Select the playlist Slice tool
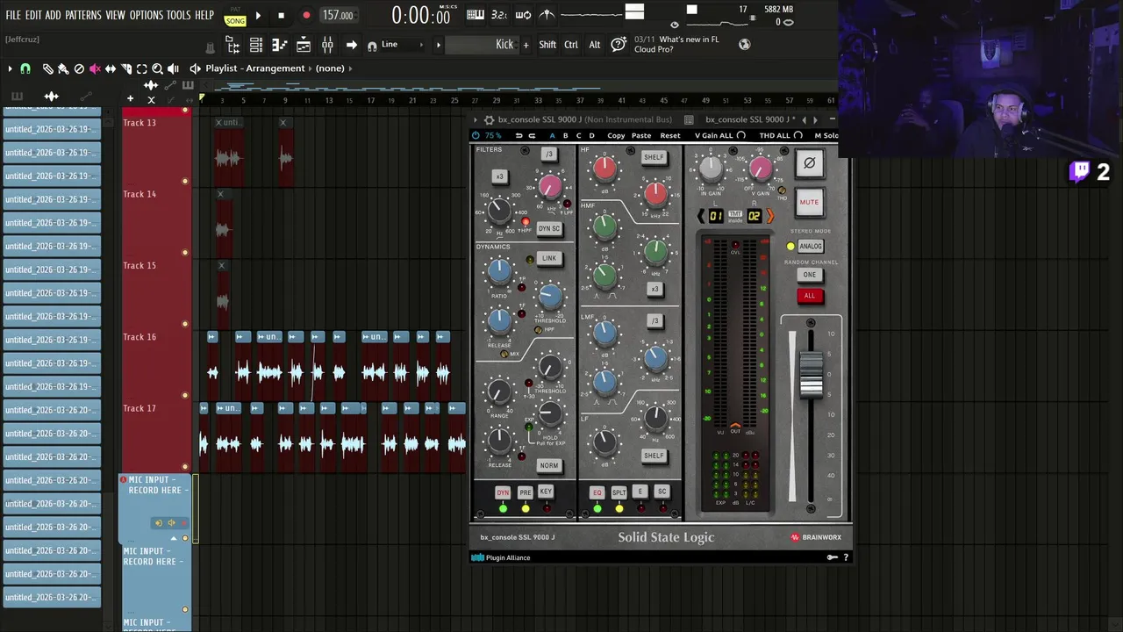The image size is (1123, 632). (x=126, y=68)
